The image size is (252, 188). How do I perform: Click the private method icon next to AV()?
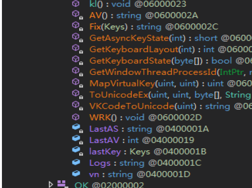point(77,15)
